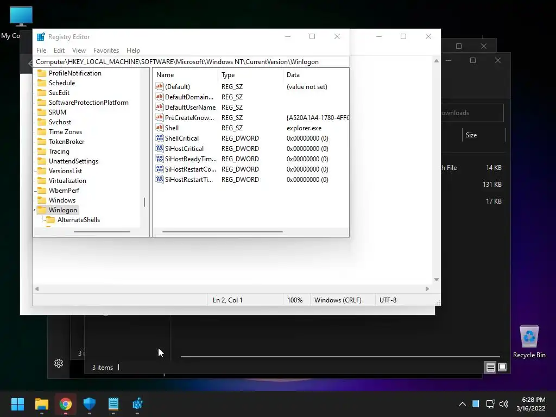556x417 pixels.
Task: Click Notepad's scroll down arrow
Action: [x=437, y=280]
